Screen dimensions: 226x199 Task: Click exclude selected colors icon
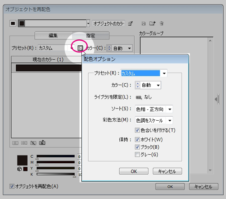[33, 143]
